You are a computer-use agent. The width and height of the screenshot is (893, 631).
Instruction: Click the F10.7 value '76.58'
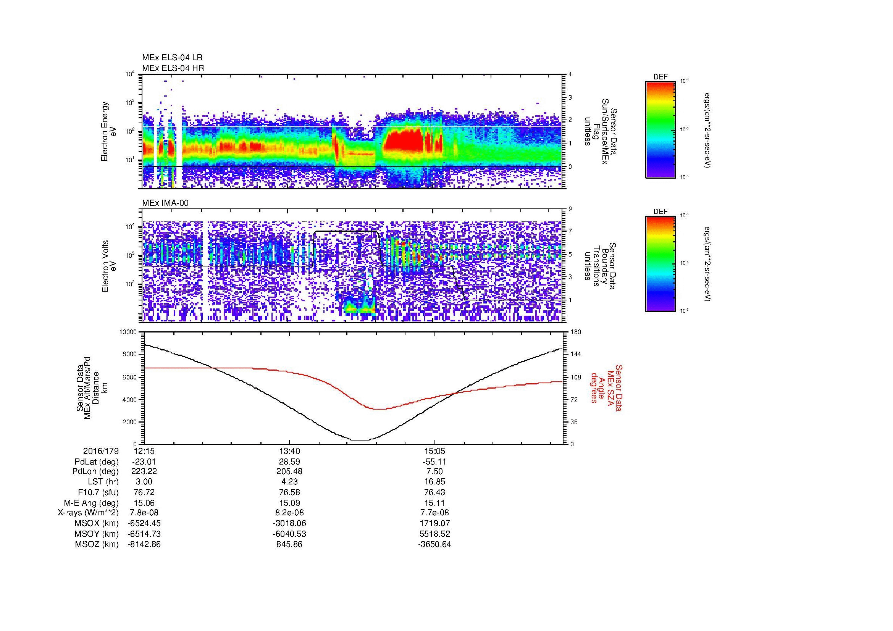(x=289, y=492)
